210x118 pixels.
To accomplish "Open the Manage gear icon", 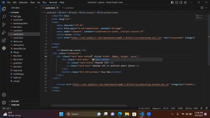I will click(x=4, y=103).
